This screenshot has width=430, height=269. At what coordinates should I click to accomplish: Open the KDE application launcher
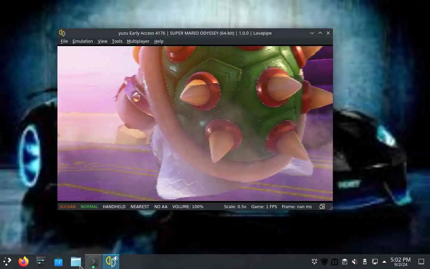7,261
